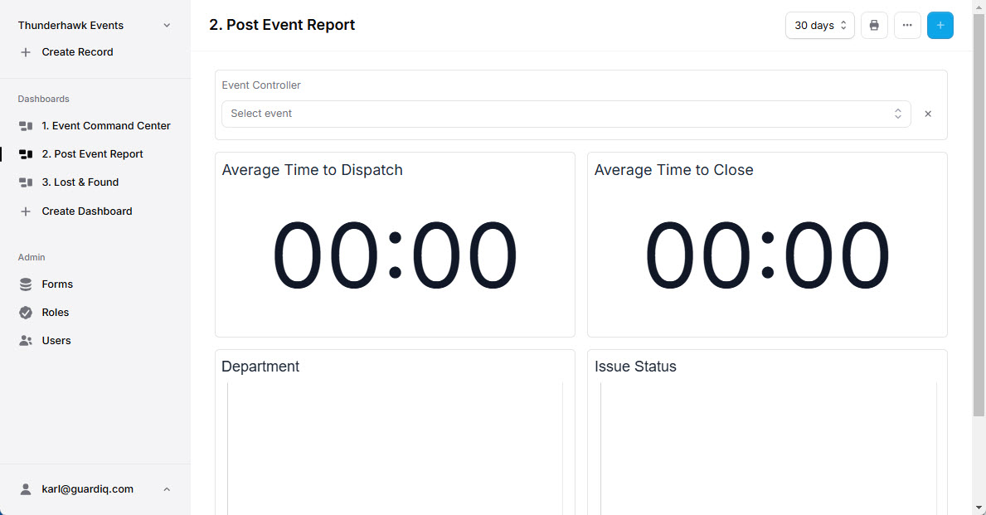The height and width of the screenshot is (515, 986).
Task: Click the Create Record link
Action: pyautogui.click(x=77, y=52)
